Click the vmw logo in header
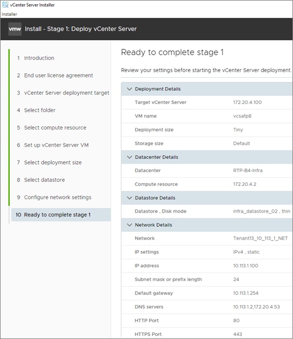The width and height of the screenshot is (293, 339). point(15,29)
